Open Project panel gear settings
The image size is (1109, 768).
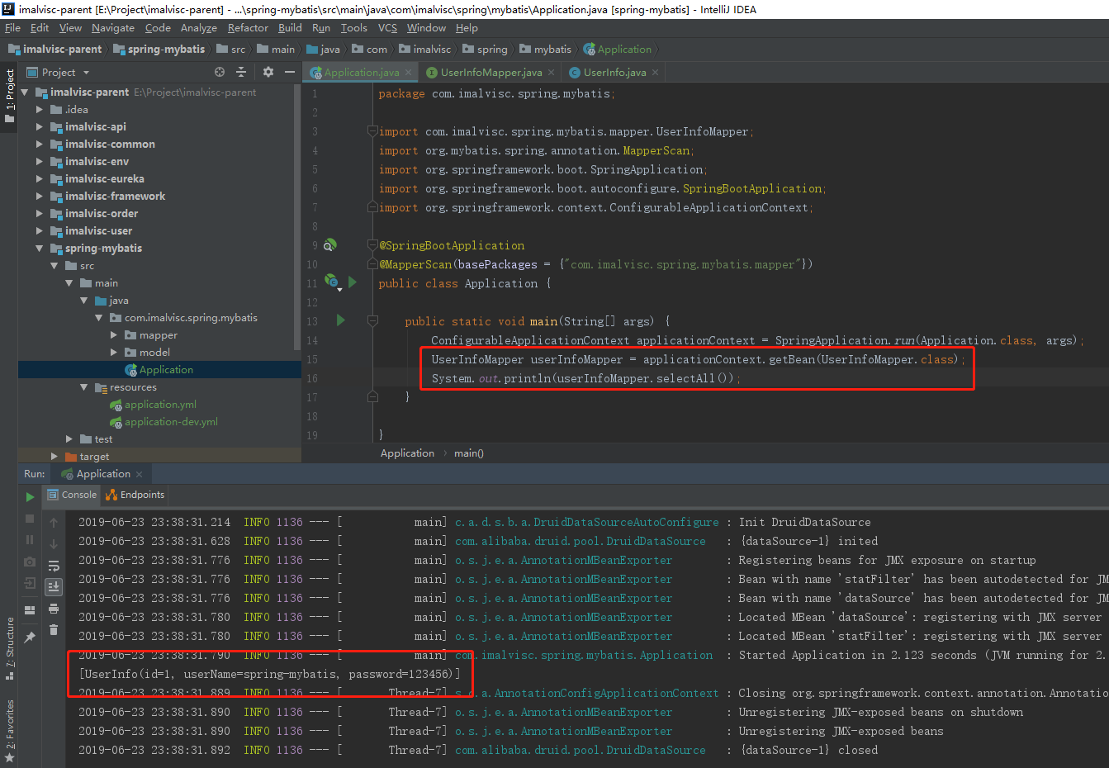pyautogui.click(x=268, y=73)
